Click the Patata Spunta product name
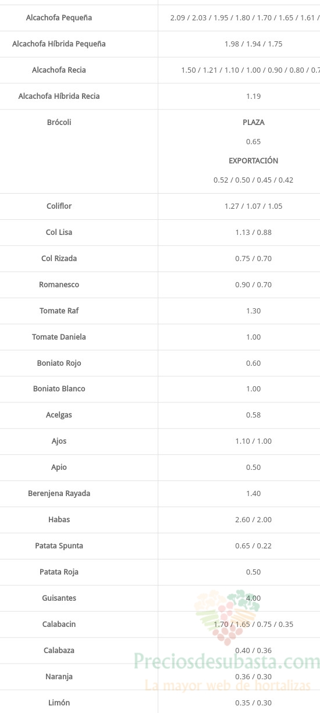This screenshot has width=320, height=713. (59, 546)
